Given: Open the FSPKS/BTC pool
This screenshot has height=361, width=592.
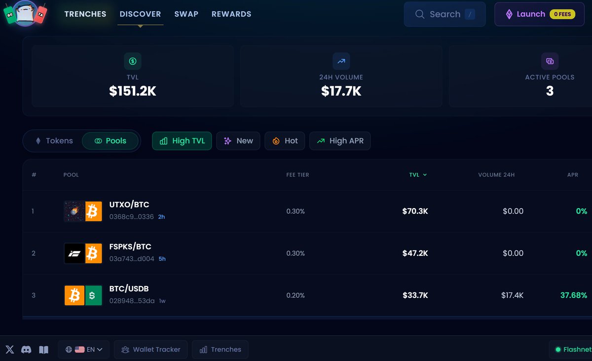Looking at the screenshot, I should point(307,253).
